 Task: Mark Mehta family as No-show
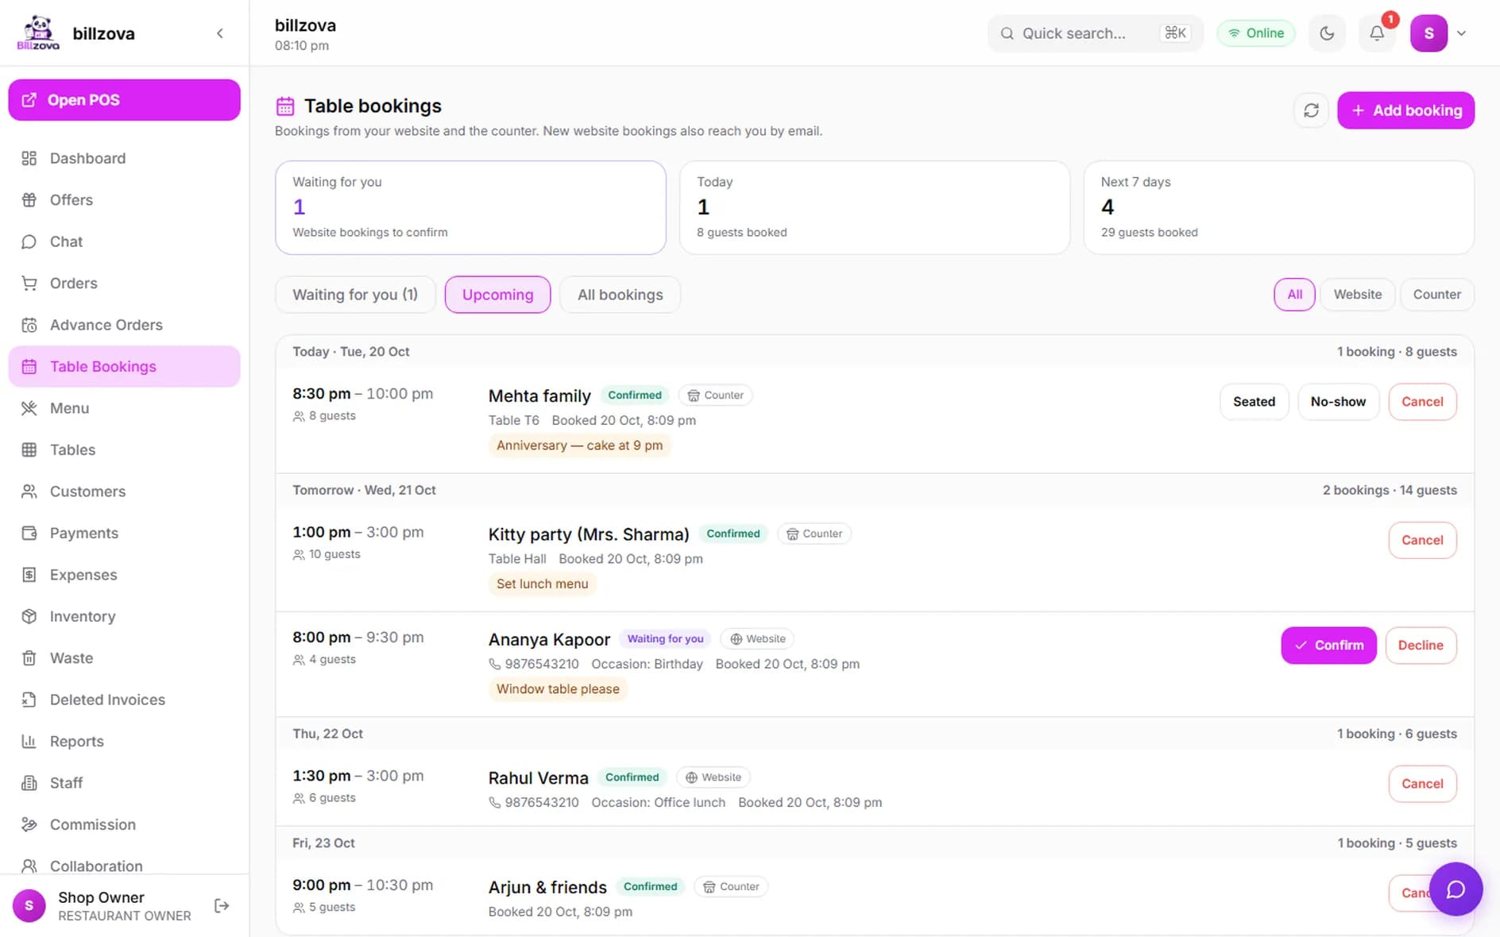1338,402
